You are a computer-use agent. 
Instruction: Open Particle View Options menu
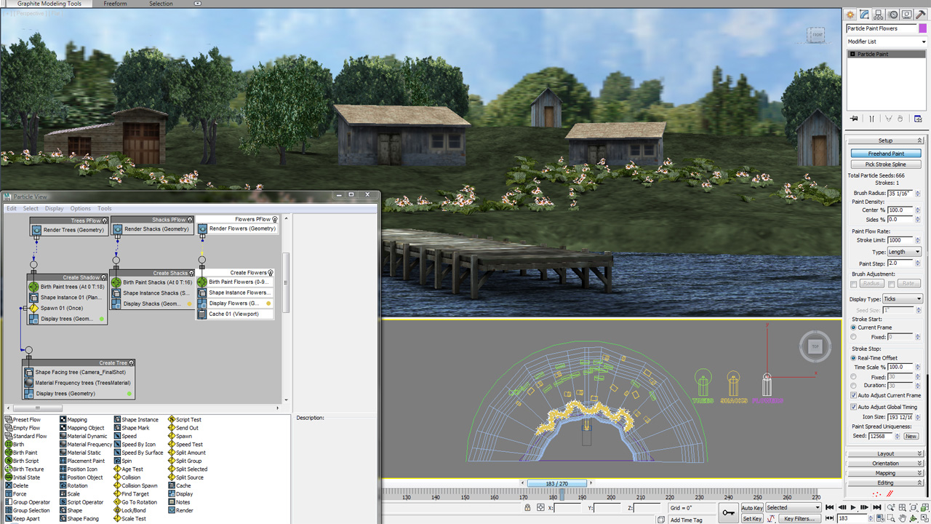point(80,208)
